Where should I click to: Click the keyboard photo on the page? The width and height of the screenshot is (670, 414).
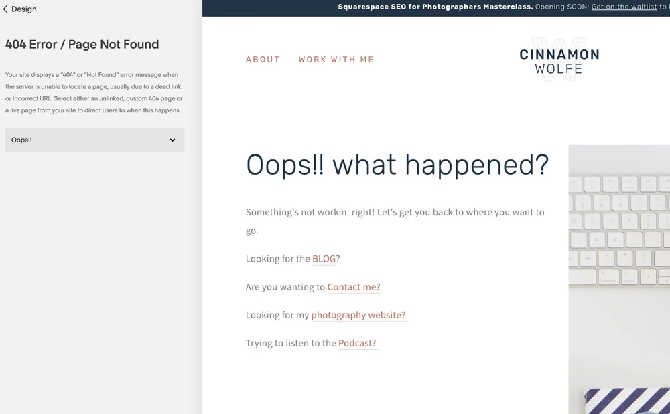click(619, 280)
